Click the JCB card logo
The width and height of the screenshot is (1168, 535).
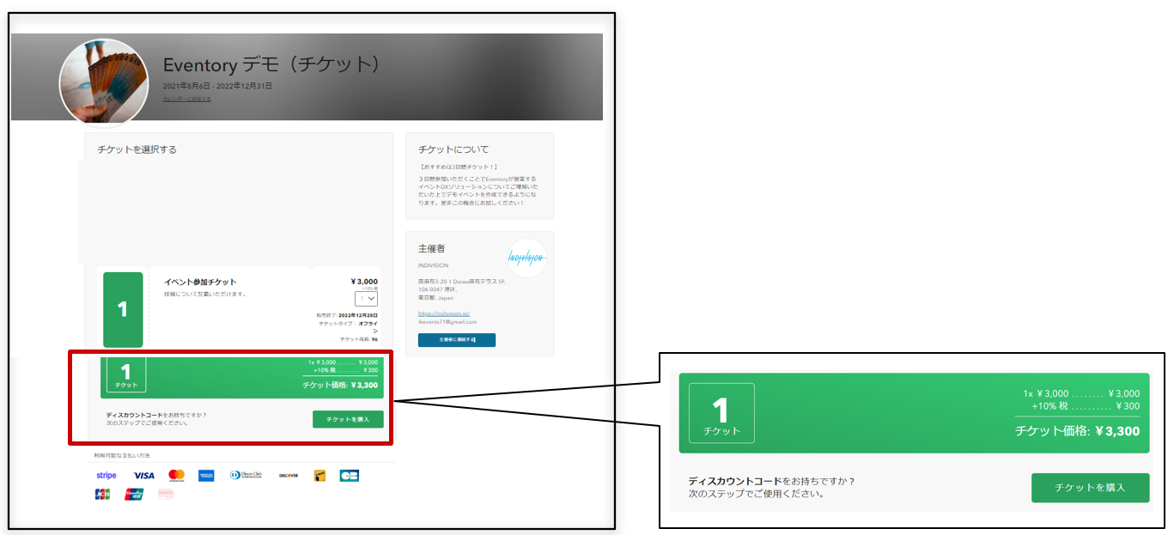(103, 494)
